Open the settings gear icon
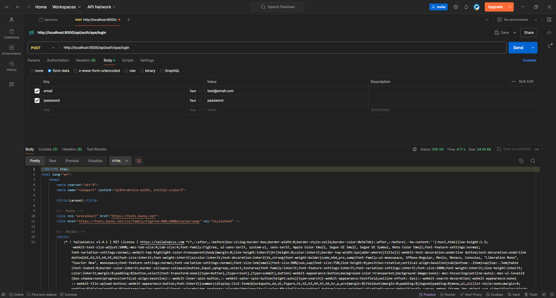Screen dimensions: 556x298 pyautogui.click(x=456, y=7)
